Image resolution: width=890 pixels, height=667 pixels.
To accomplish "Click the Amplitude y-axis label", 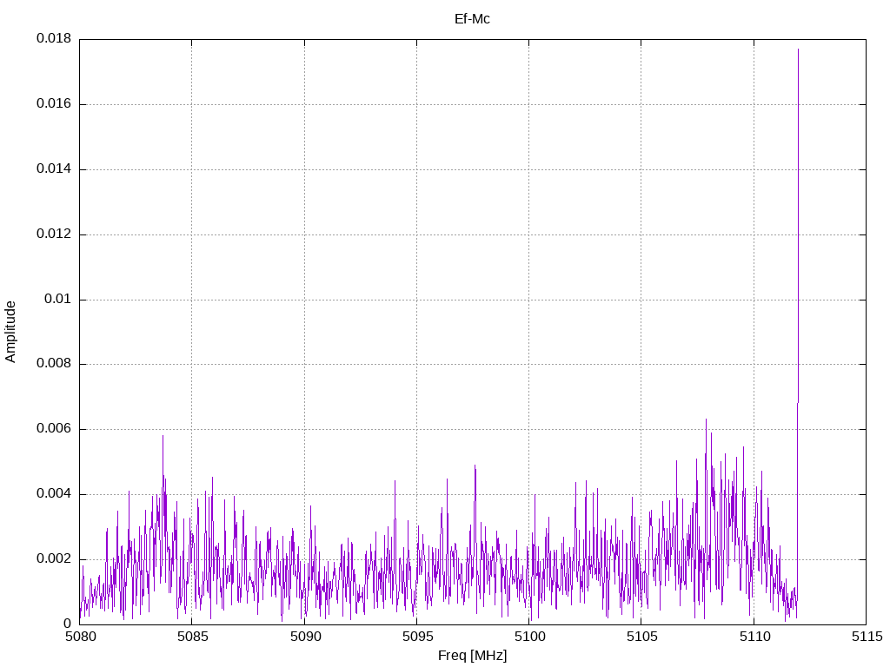I will point(10,332).
